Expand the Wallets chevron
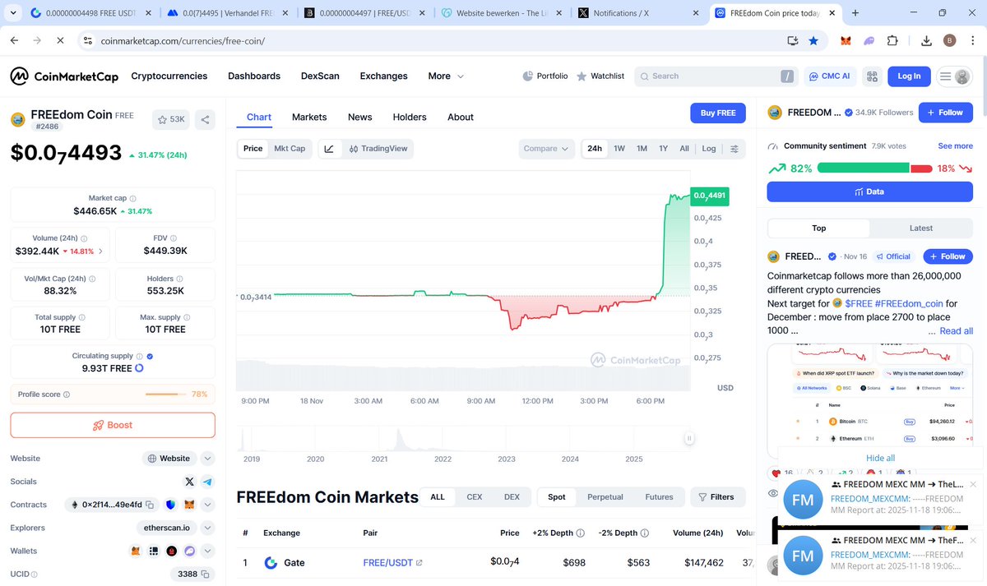 [207, 551]
